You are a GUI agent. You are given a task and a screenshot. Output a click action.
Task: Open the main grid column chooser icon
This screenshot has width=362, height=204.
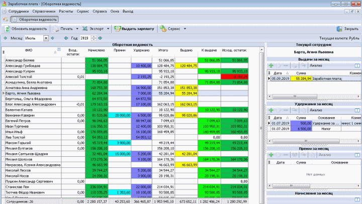coord(4,52)
